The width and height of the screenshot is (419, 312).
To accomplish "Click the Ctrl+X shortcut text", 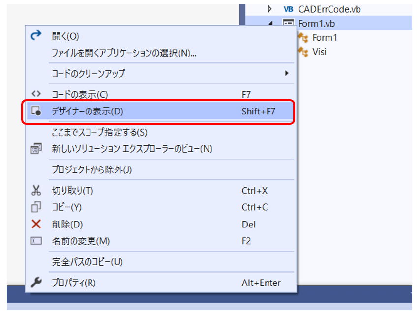I will [254, 191].
